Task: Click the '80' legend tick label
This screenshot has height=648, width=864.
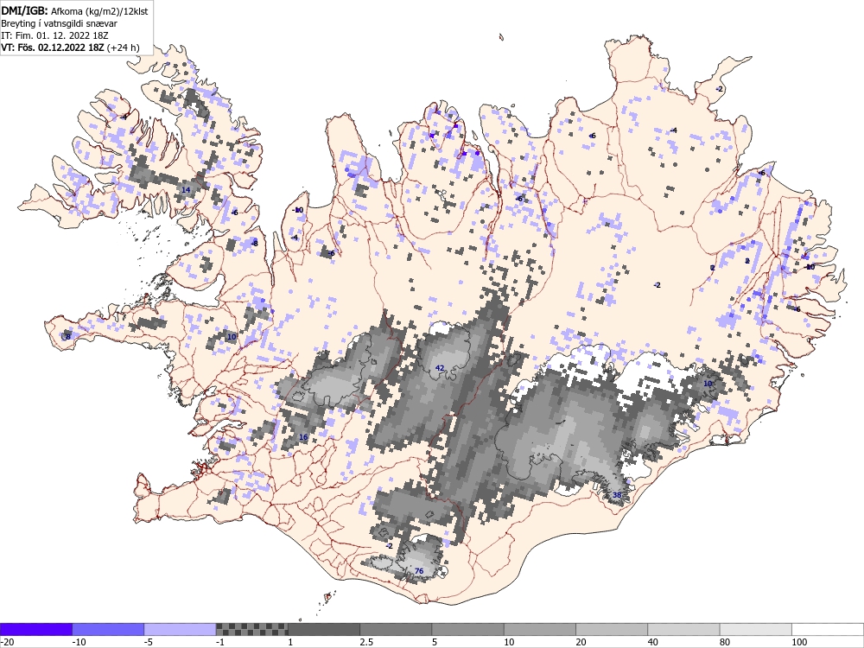Action: pos(725,643)
